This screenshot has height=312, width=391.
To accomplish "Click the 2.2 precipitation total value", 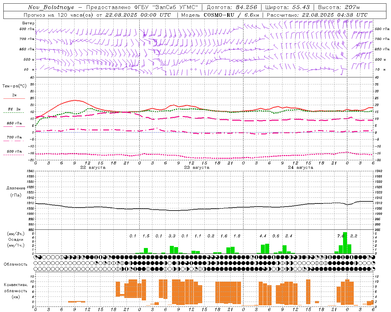I will (x=354, y=236).
